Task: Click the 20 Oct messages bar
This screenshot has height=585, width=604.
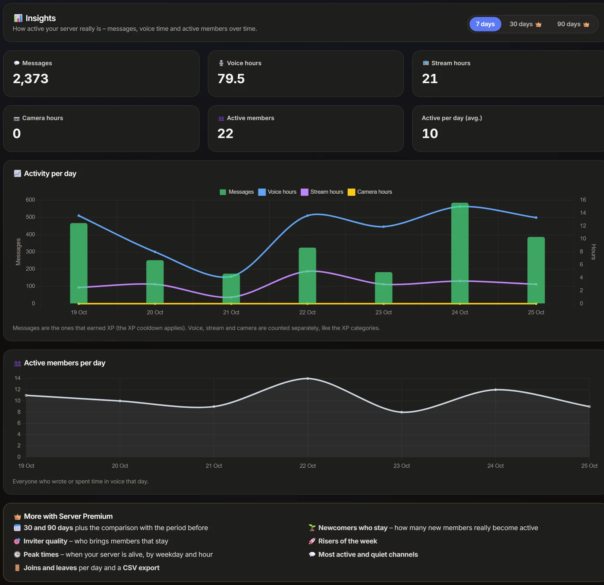Action: pyautogui.click(x=155, y=282)
